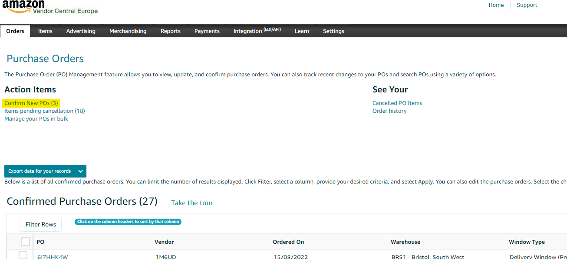Open the Settings tab
Image resolution: width=567 pixels, height=259 pixels.
click(x=333, y=31)
